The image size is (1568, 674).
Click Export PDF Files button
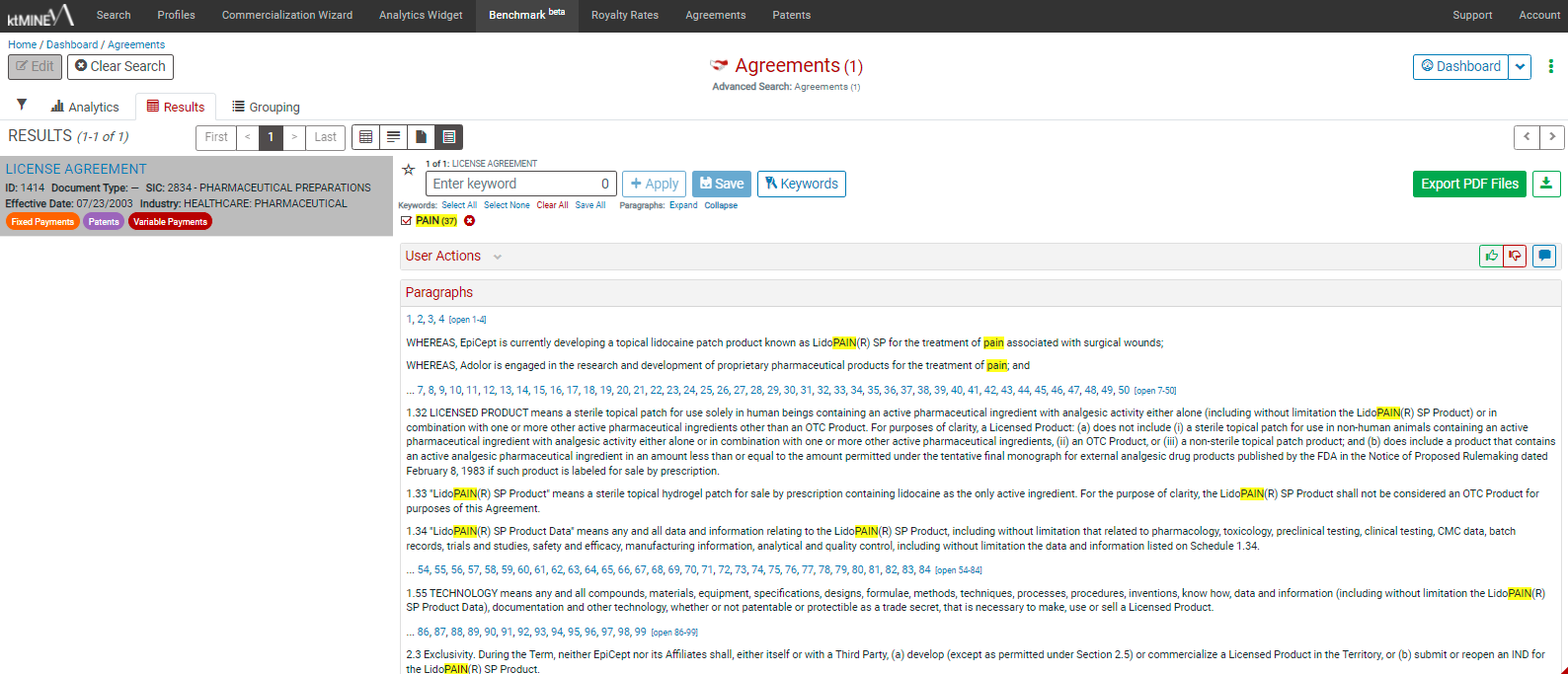pos(1469,184)
